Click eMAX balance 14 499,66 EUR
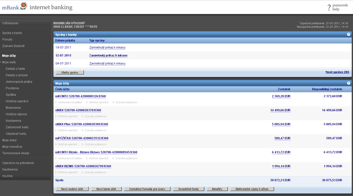This screenshot has height=196, width=353. click(280, 110)
